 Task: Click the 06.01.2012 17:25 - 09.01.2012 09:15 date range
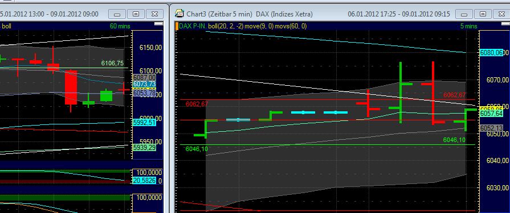tap(399, 14)
